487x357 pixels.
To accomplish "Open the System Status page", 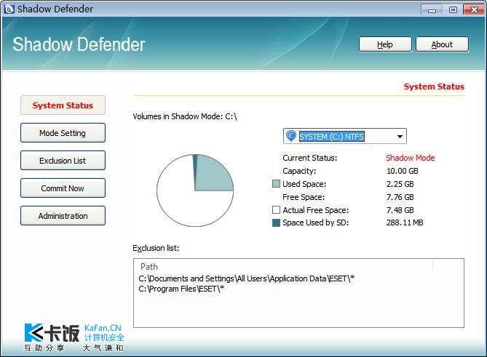I will pos(63,105).
